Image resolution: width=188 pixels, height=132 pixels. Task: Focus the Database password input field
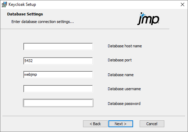[x=58, y=103]
